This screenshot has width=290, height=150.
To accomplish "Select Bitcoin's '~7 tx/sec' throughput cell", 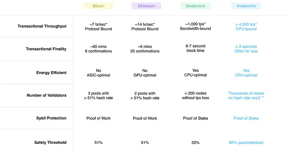I will pyautogui.click(x=98, y=27).
